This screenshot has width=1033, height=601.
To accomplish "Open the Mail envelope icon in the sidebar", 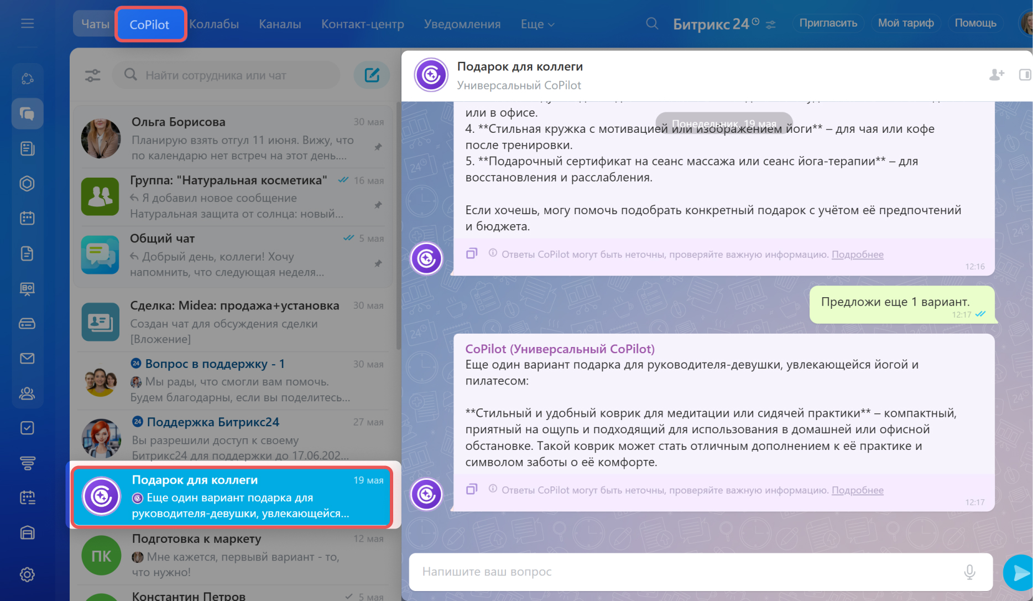I will pos(27,358).
